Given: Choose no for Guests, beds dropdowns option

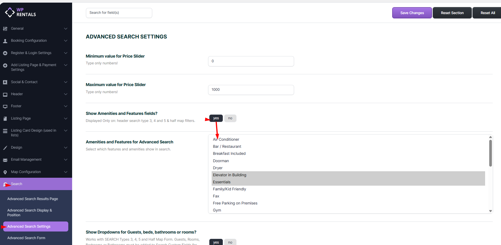Looking at the screenshot, I should click(x=230, y=242).
